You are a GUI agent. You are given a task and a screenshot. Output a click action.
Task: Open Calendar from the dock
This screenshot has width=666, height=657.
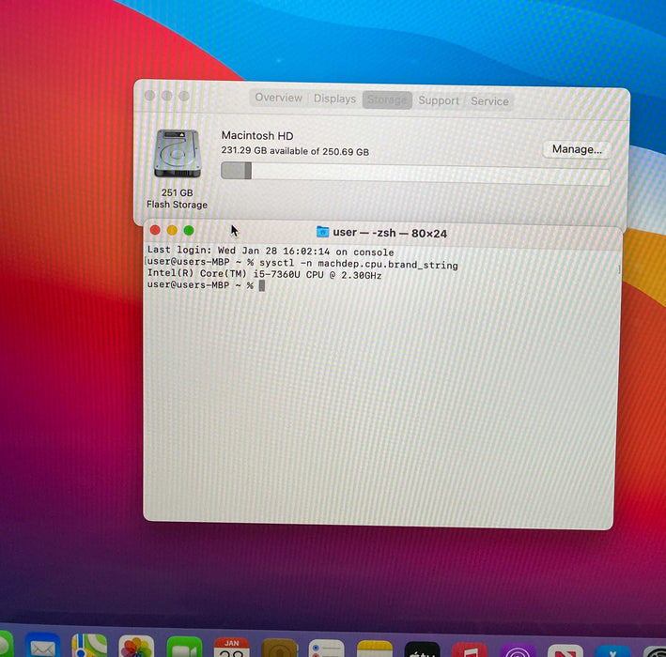pyautogui.click(x=231, y=648)
